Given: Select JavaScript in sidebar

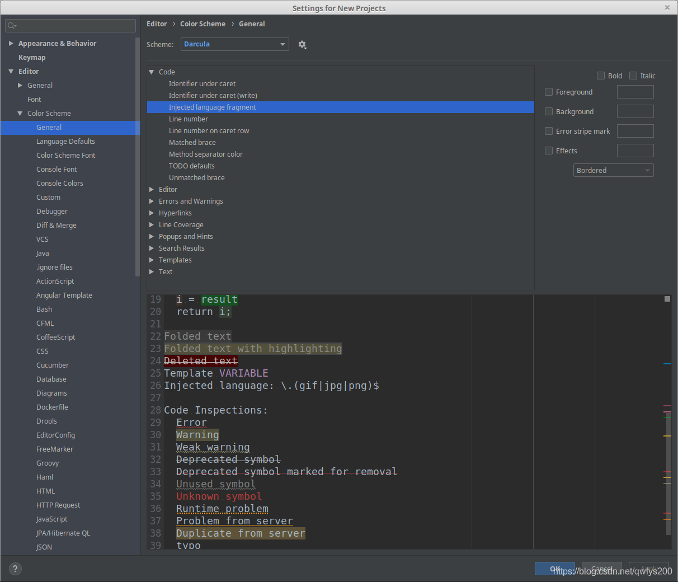Looking at the screenshot, I should coord(51,519).
